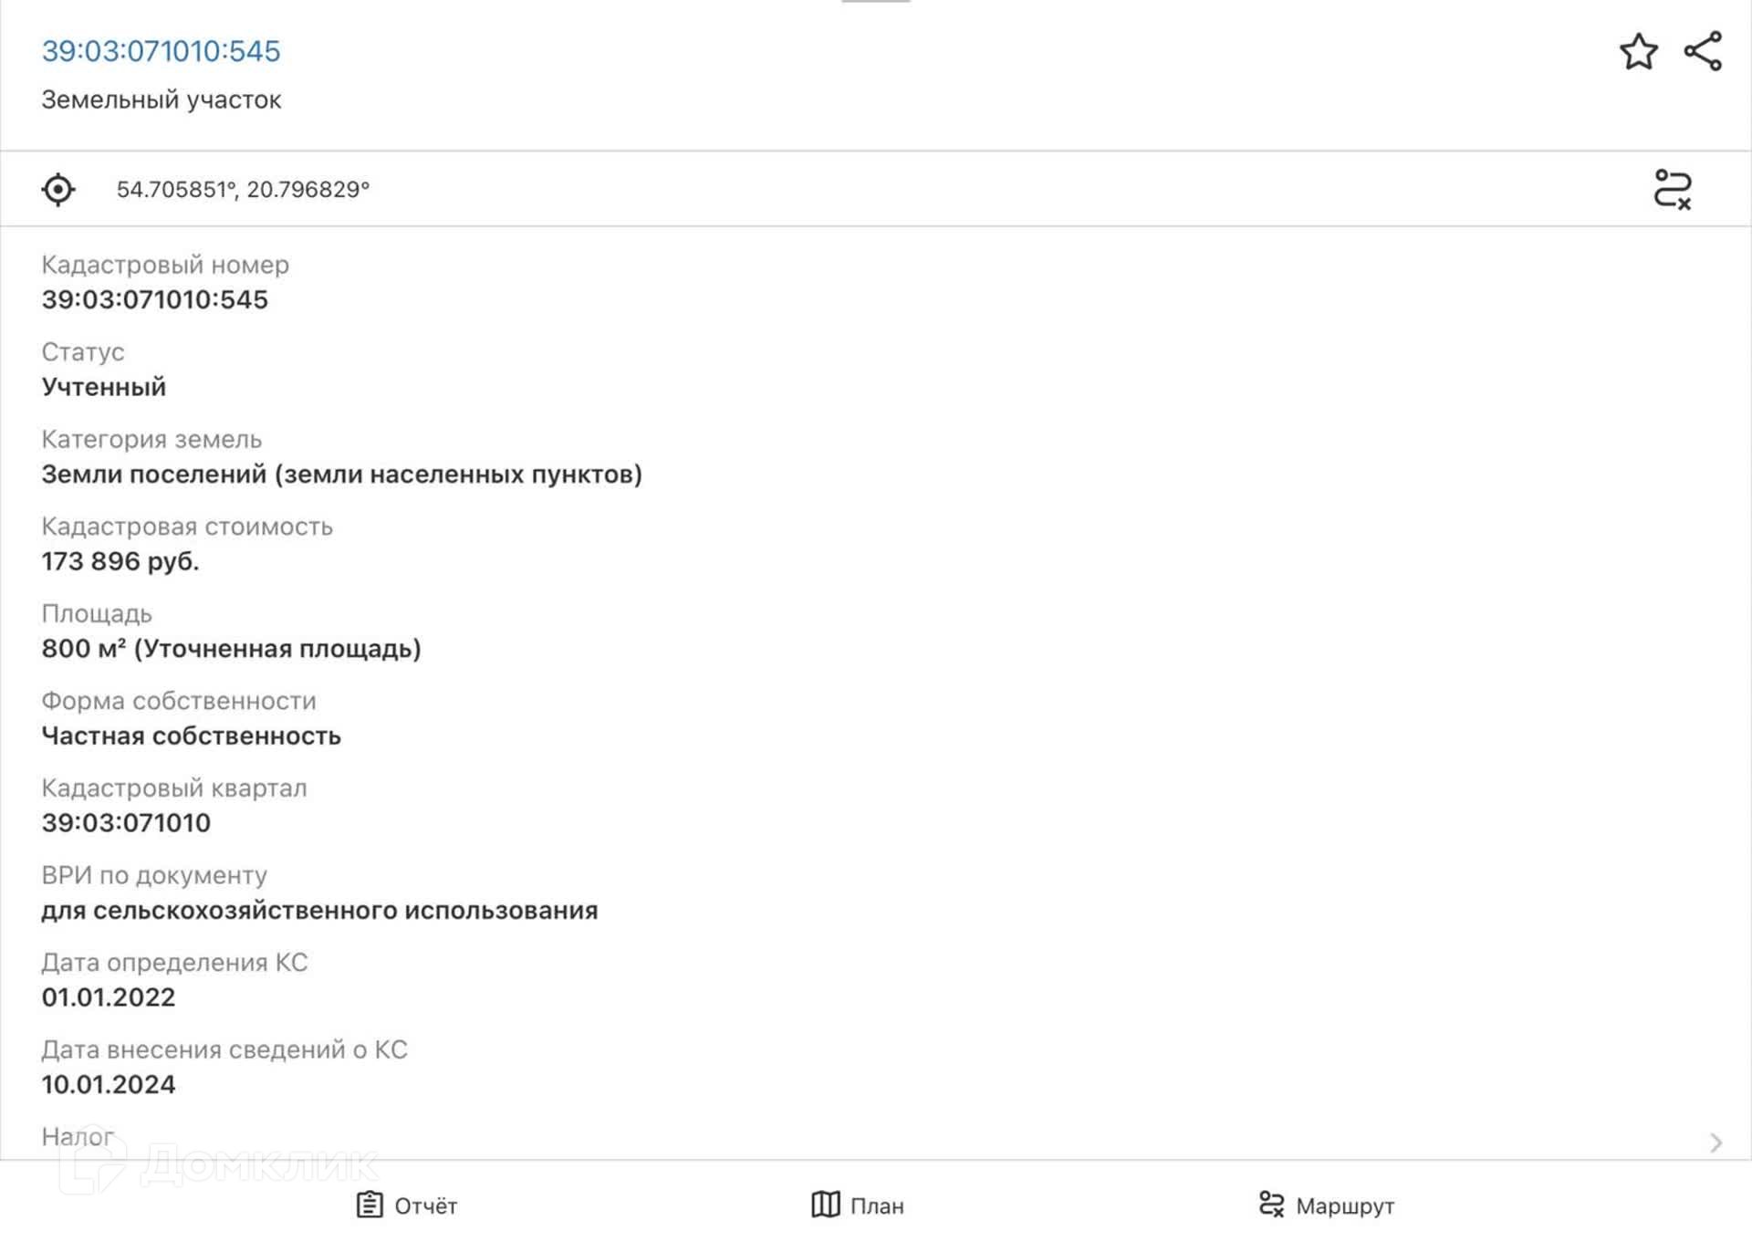This screenshot has height=1242, width=1752.
Task: Click the share icon
Action: pos(1703,51)
